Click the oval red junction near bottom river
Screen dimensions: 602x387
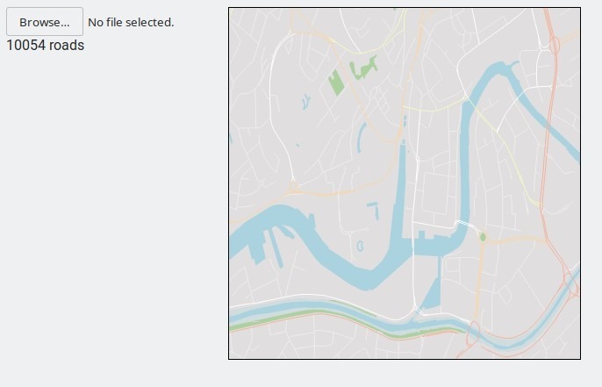point(474,333)
